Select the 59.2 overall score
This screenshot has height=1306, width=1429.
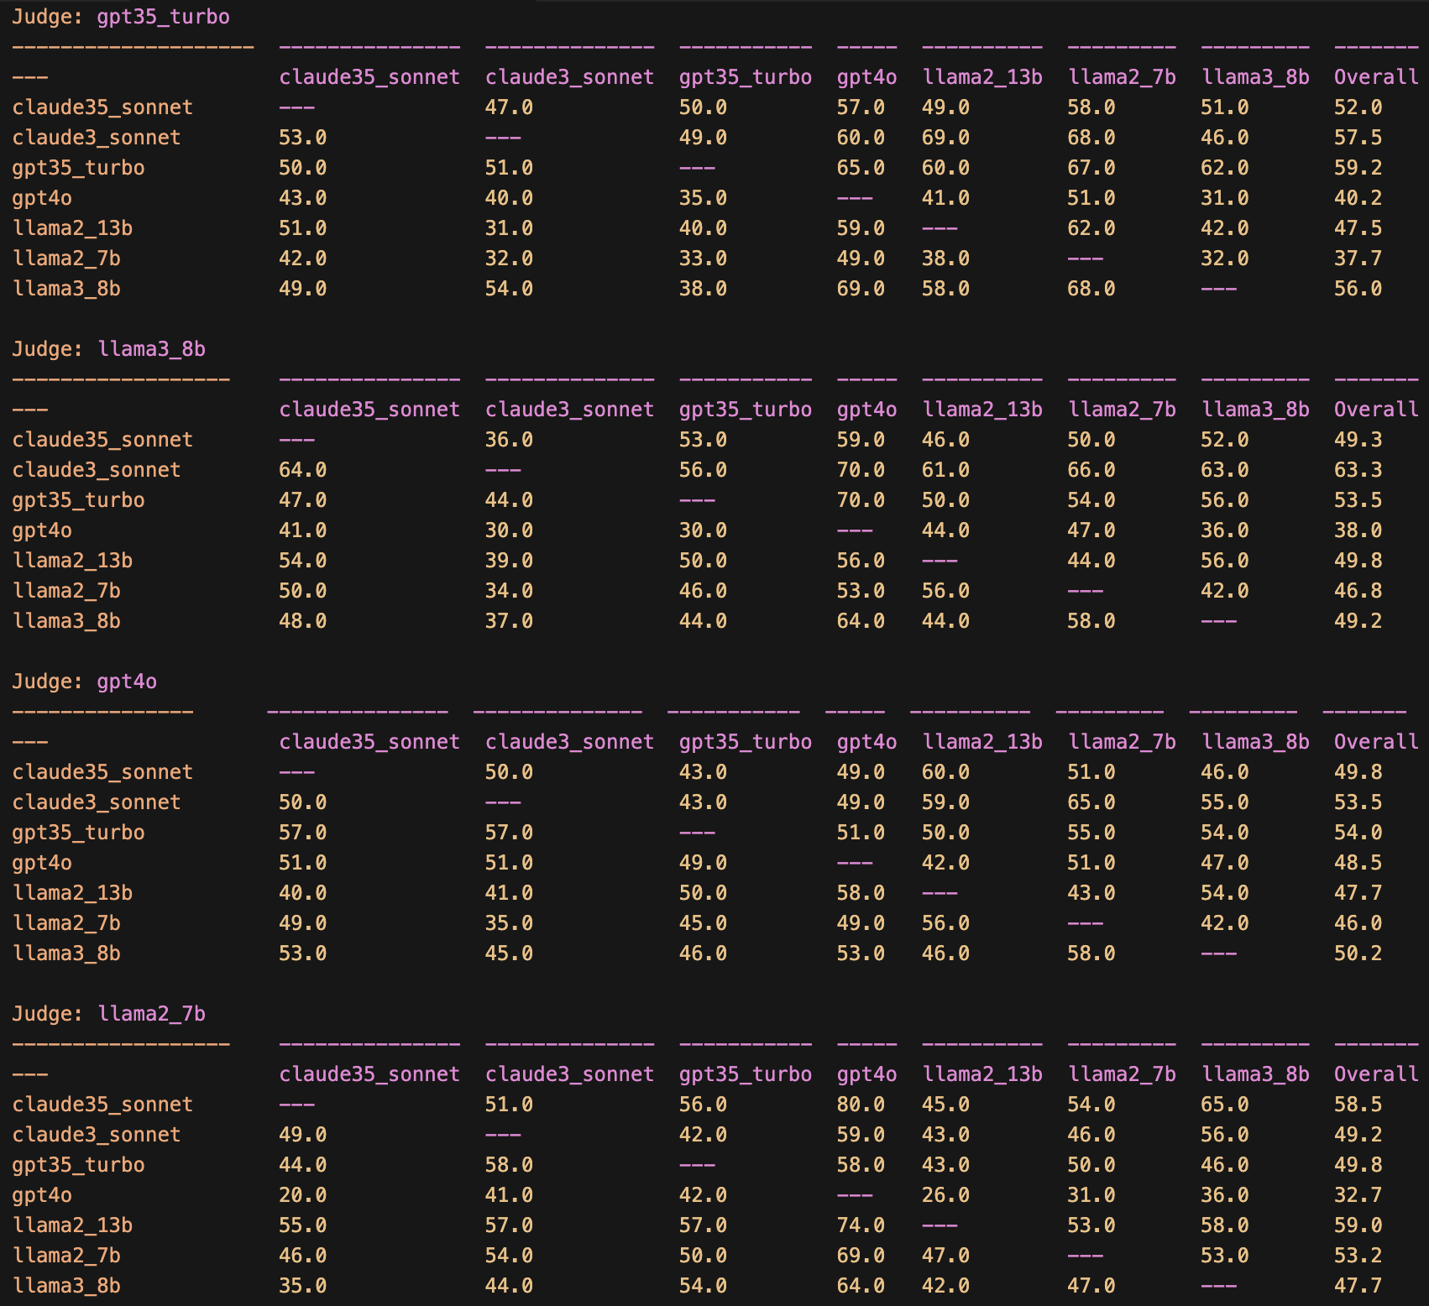coord(1358,168)
